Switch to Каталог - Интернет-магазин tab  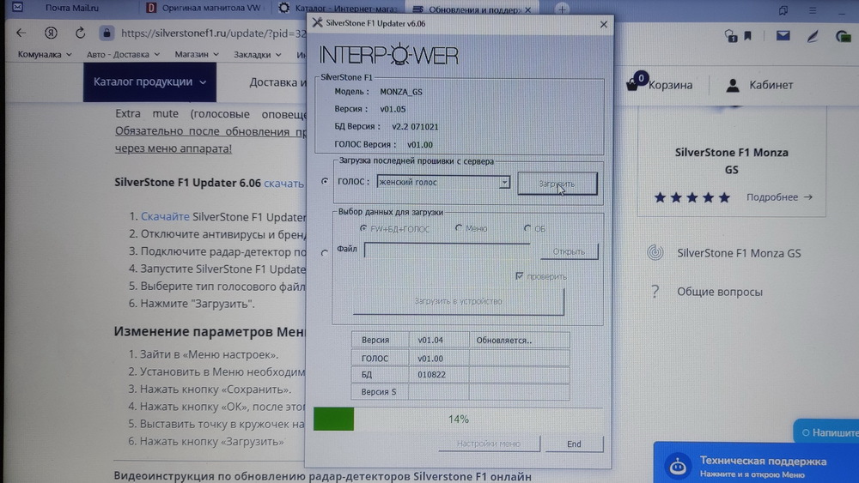[x=338, y=9]
